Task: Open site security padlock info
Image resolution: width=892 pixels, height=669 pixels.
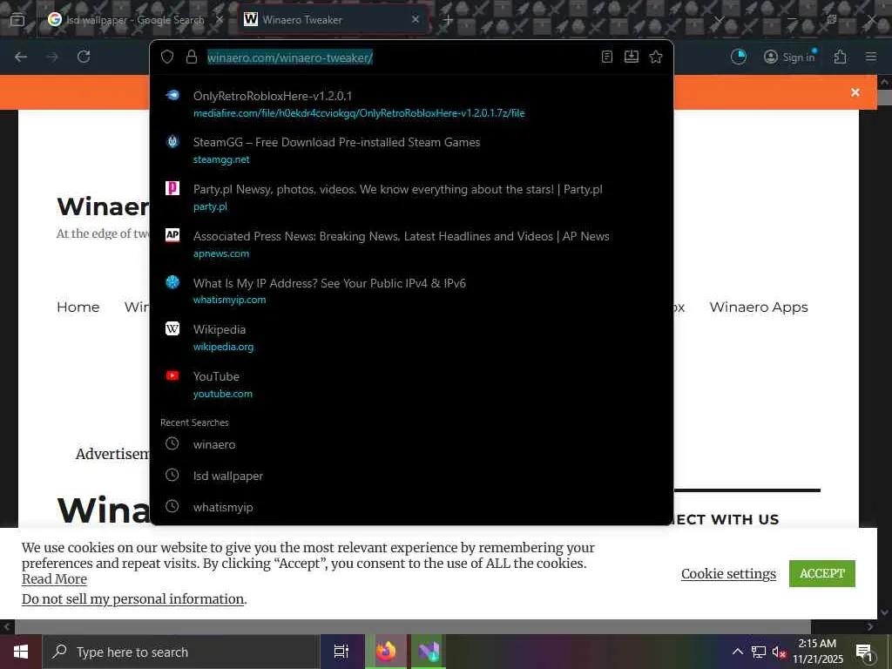Action: tap(192, 57)
